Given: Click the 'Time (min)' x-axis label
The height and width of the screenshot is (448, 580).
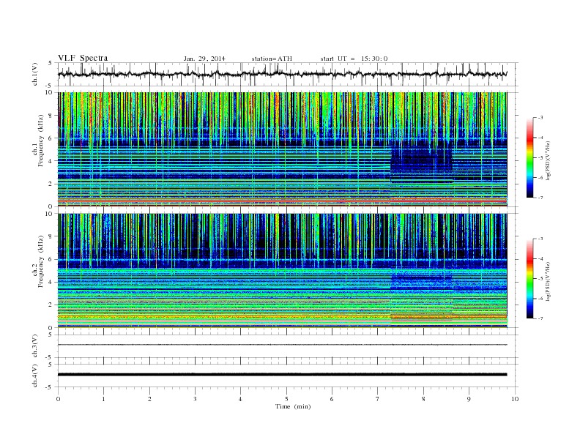Looking at the screenshot, I should (293, 406).
